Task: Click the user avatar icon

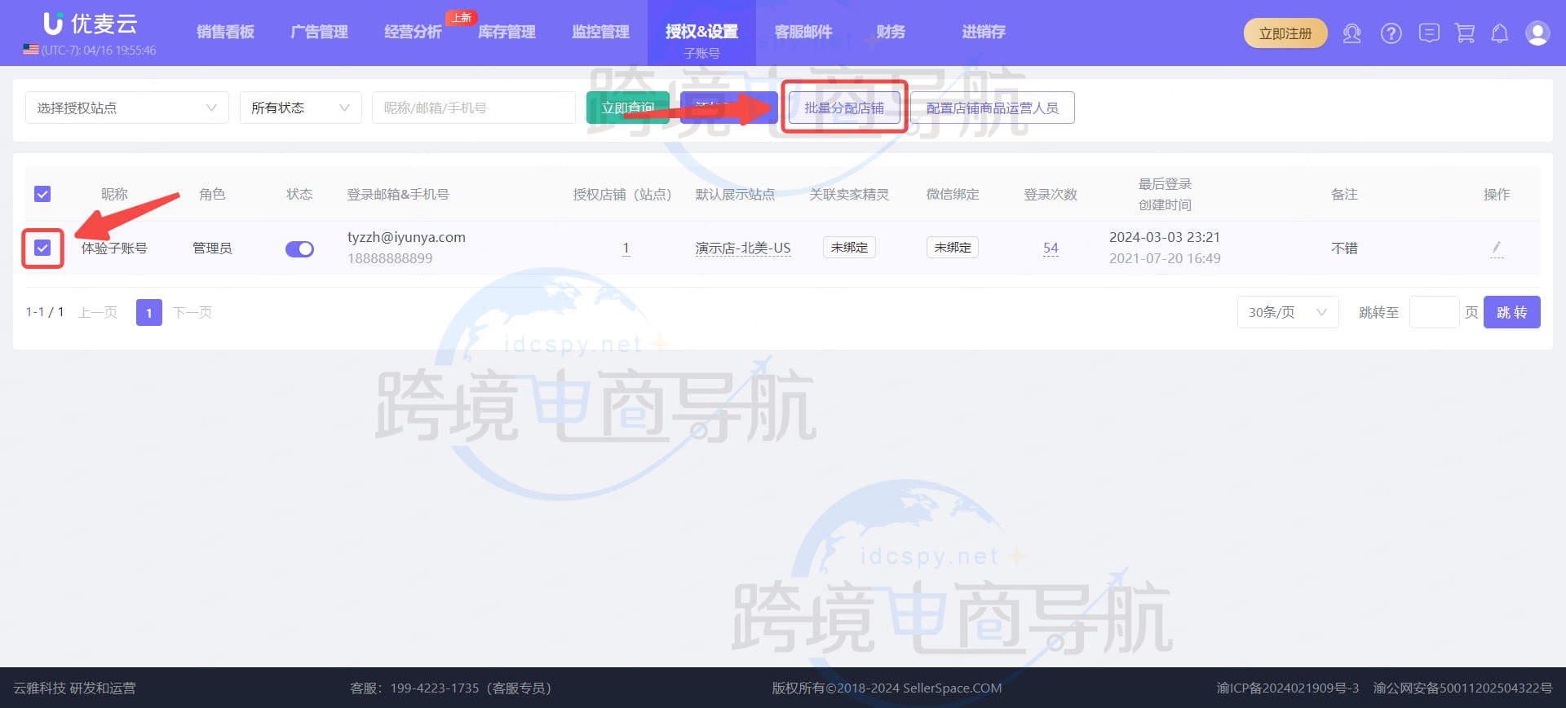Action: point(1537,33)
